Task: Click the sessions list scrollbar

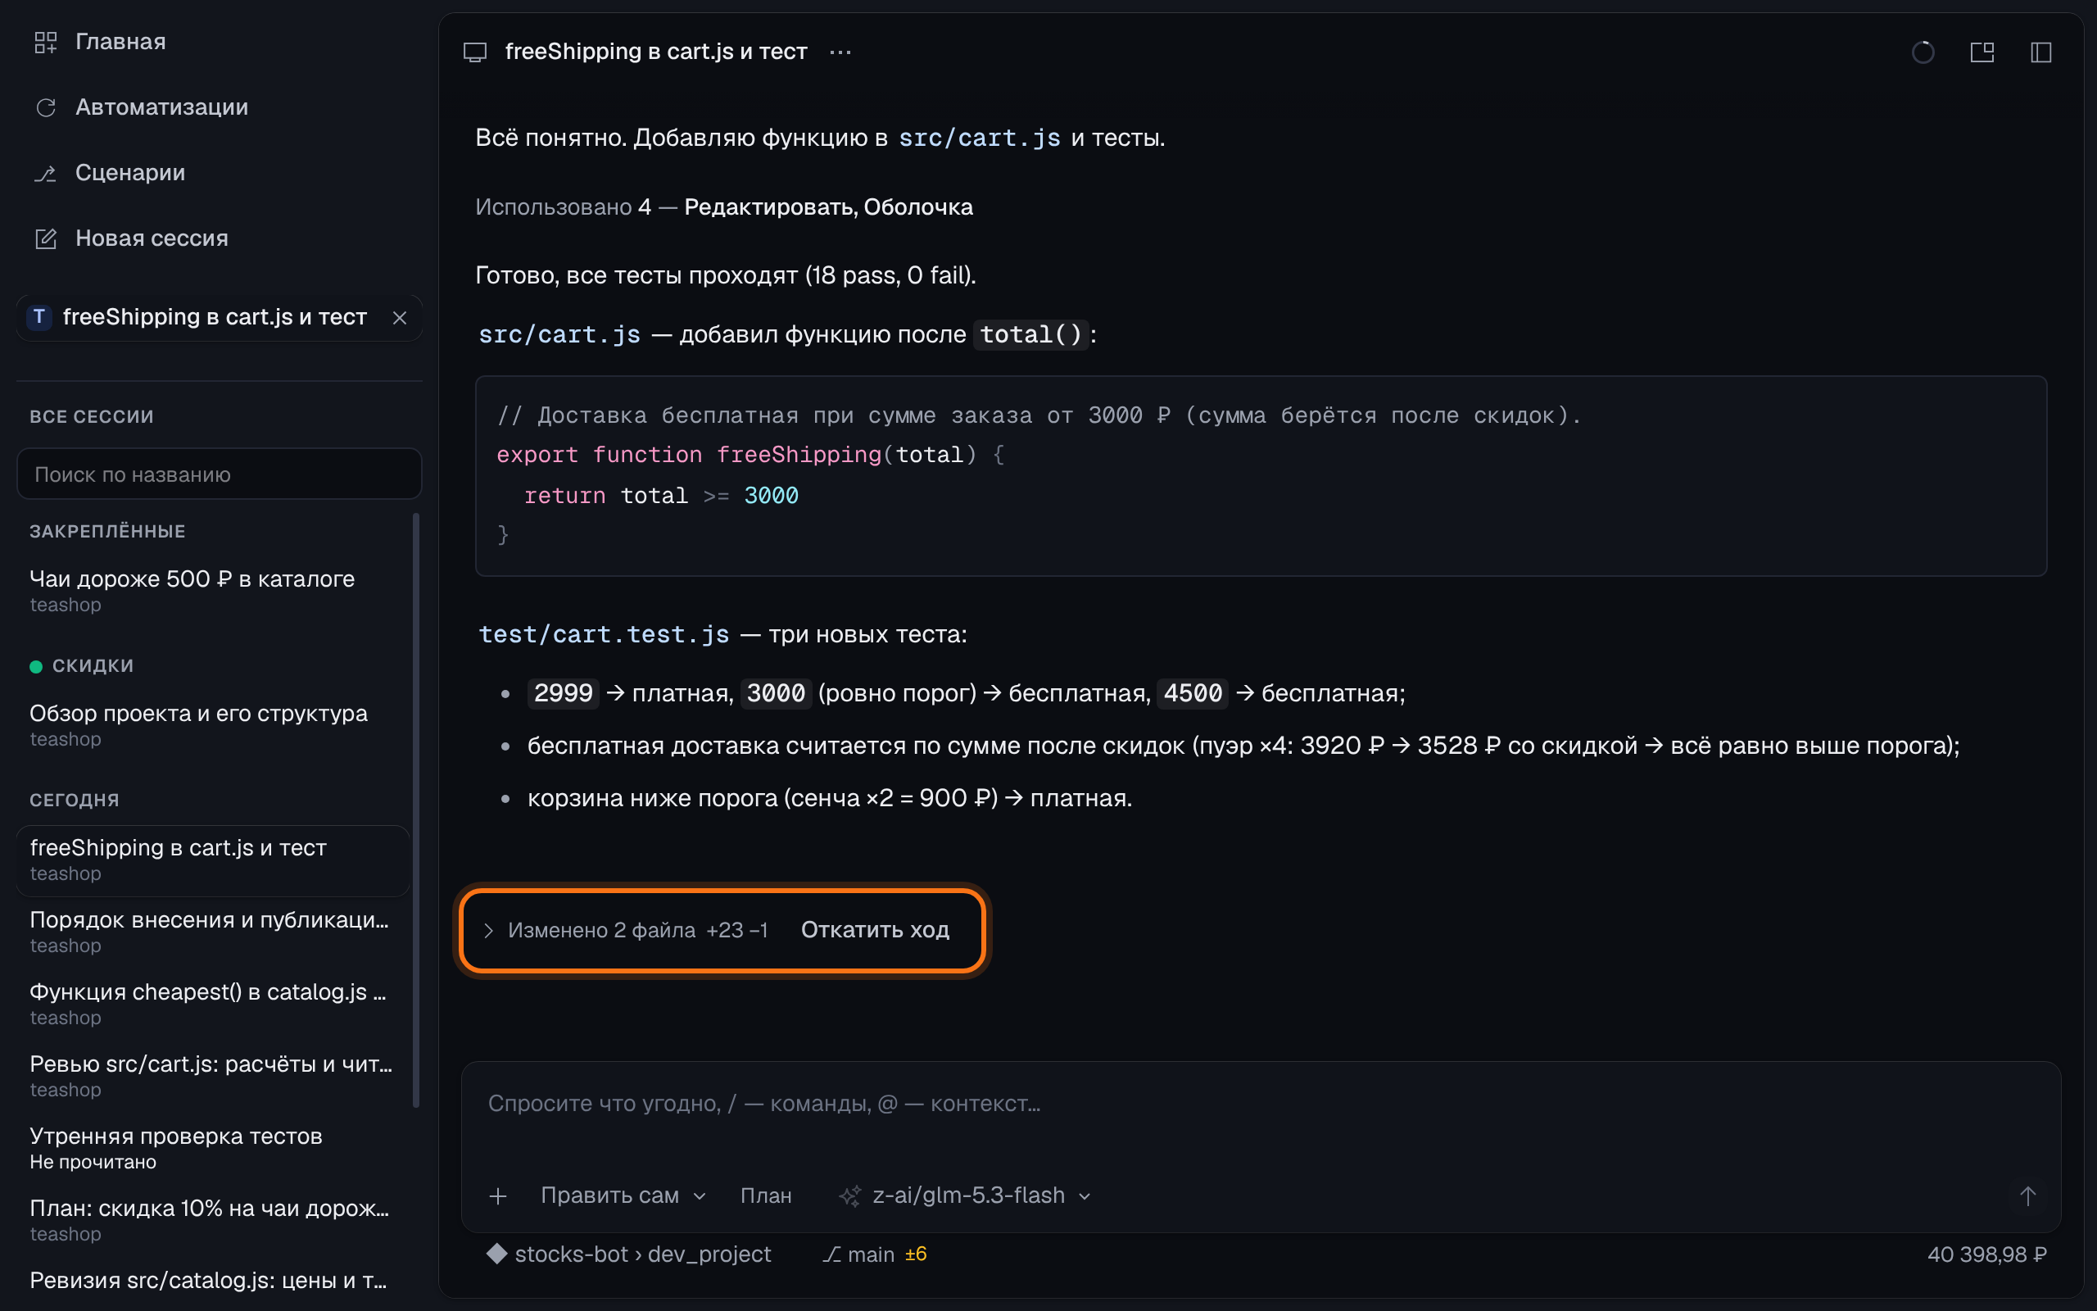Action: point(416,810)
